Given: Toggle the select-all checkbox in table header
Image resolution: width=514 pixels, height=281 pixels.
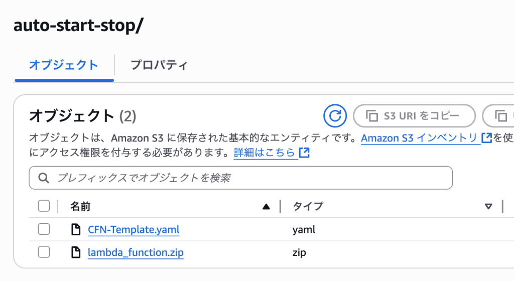Looking at the screenshot, I should tap(44, 206).
